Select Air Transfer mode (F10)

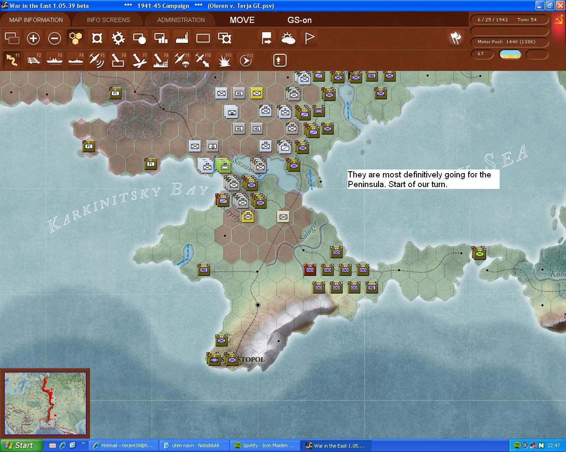(x=203, y=60)
